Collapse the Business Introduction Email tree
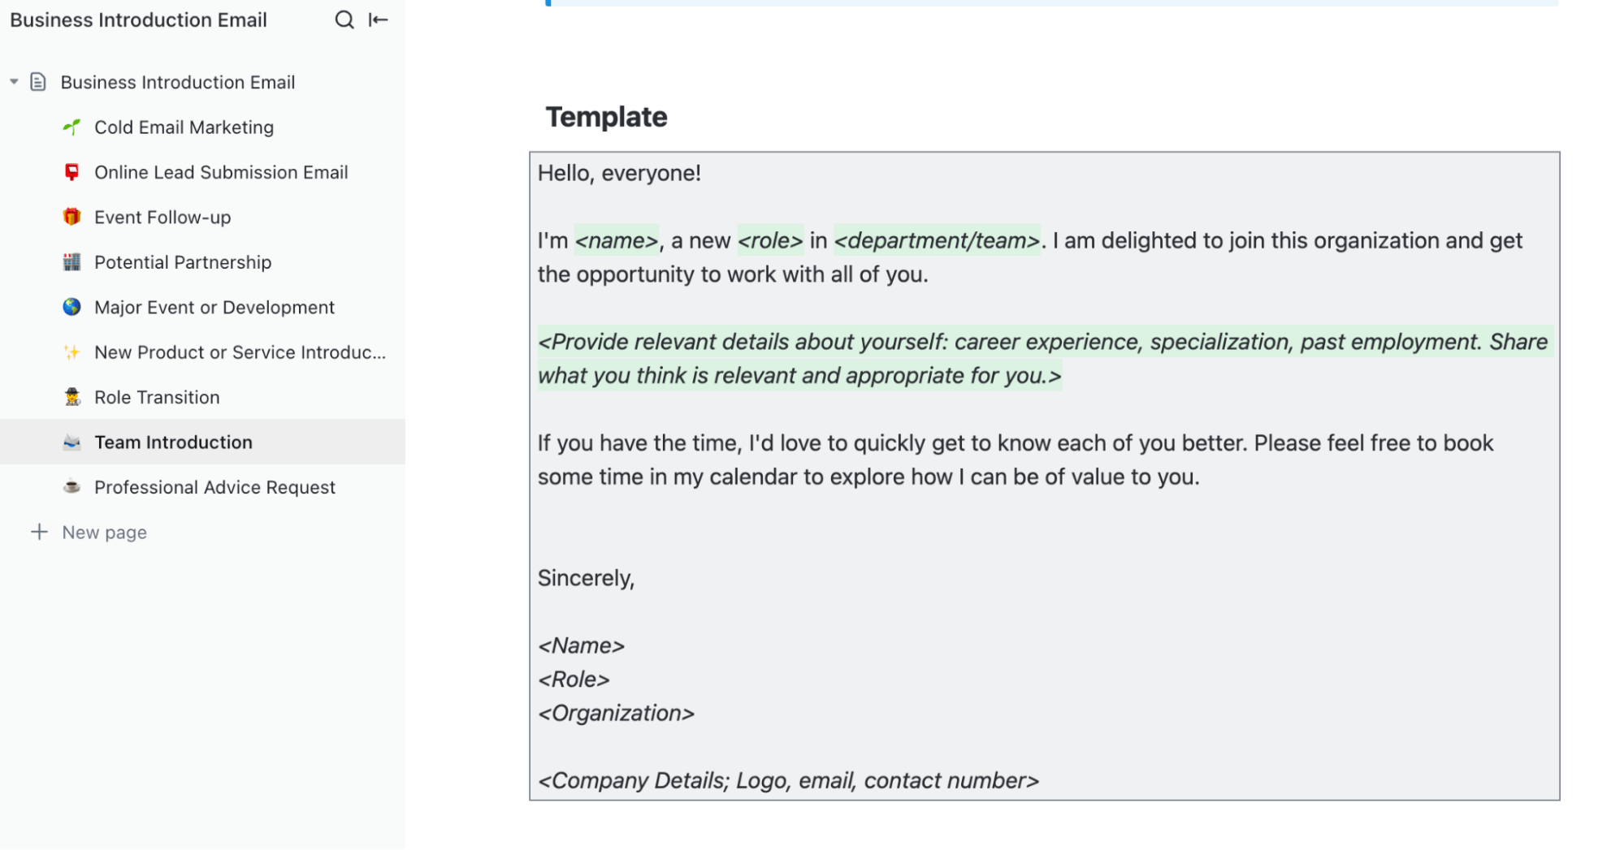 click(14, 82)
